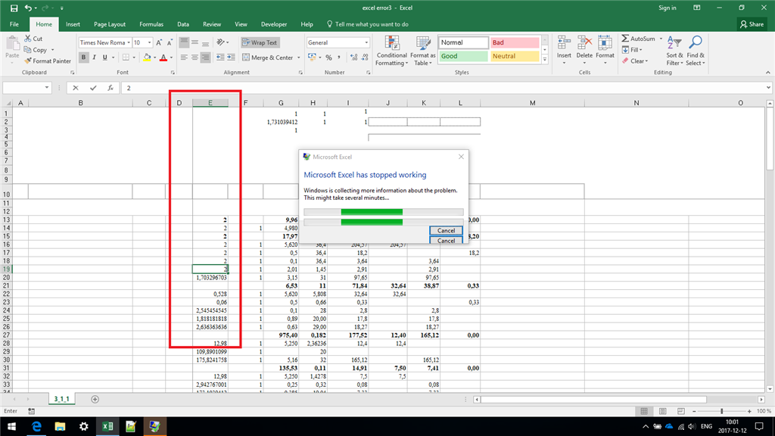
Task: Toggle Wrap Text
Action: coord(260,42)
